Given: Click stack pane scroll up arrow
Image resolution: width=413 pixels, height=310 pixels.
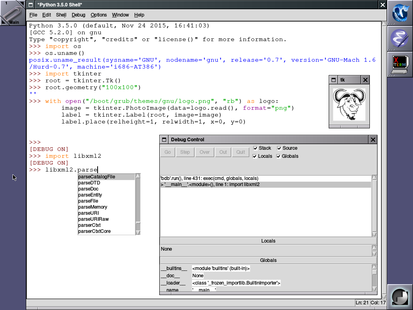Looking at the screenshot, I should point(374,178).
